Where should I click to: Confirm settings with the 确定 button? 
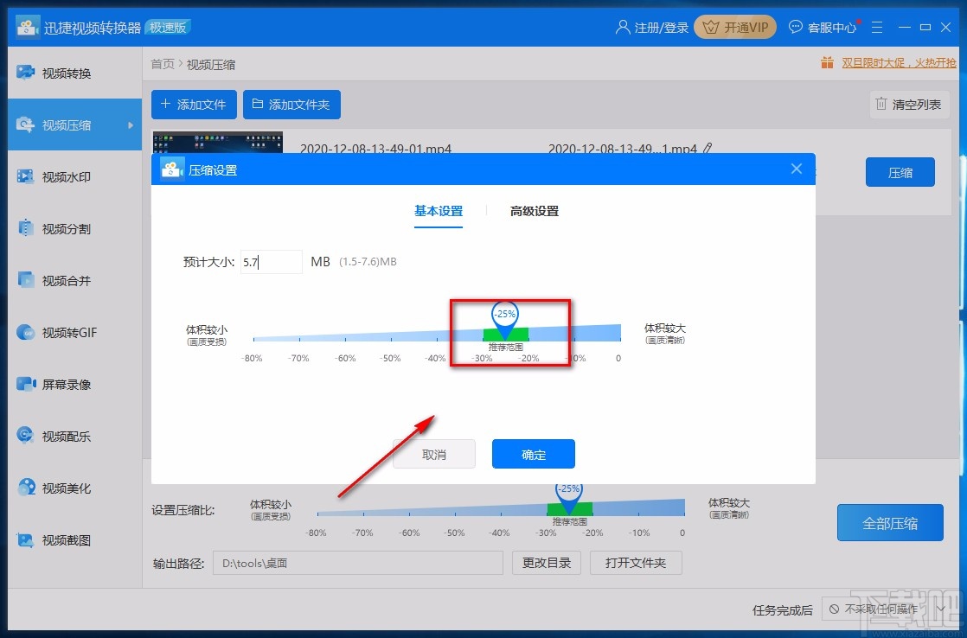click(x=533, y=454)
